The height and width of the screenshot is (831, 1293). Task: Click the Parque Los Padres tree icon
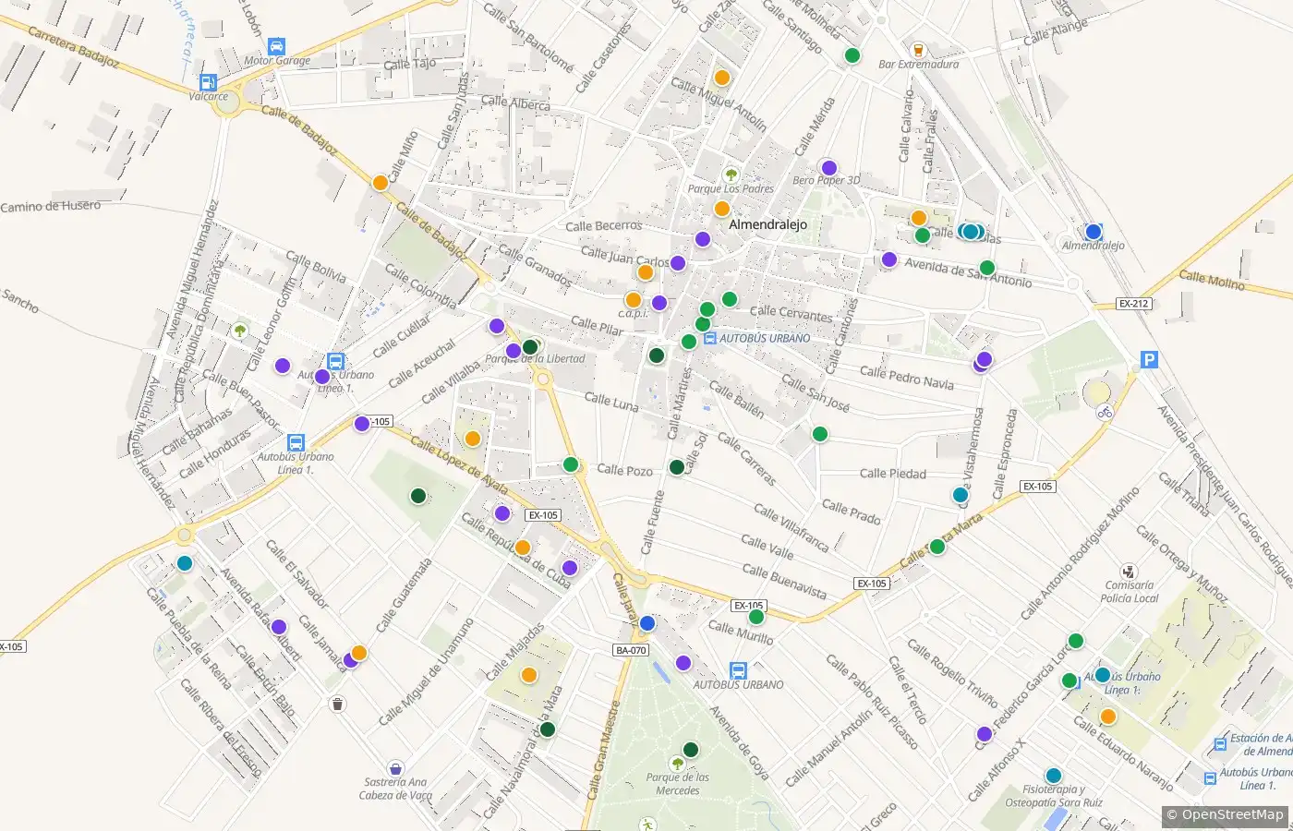(x=731, y=175)
